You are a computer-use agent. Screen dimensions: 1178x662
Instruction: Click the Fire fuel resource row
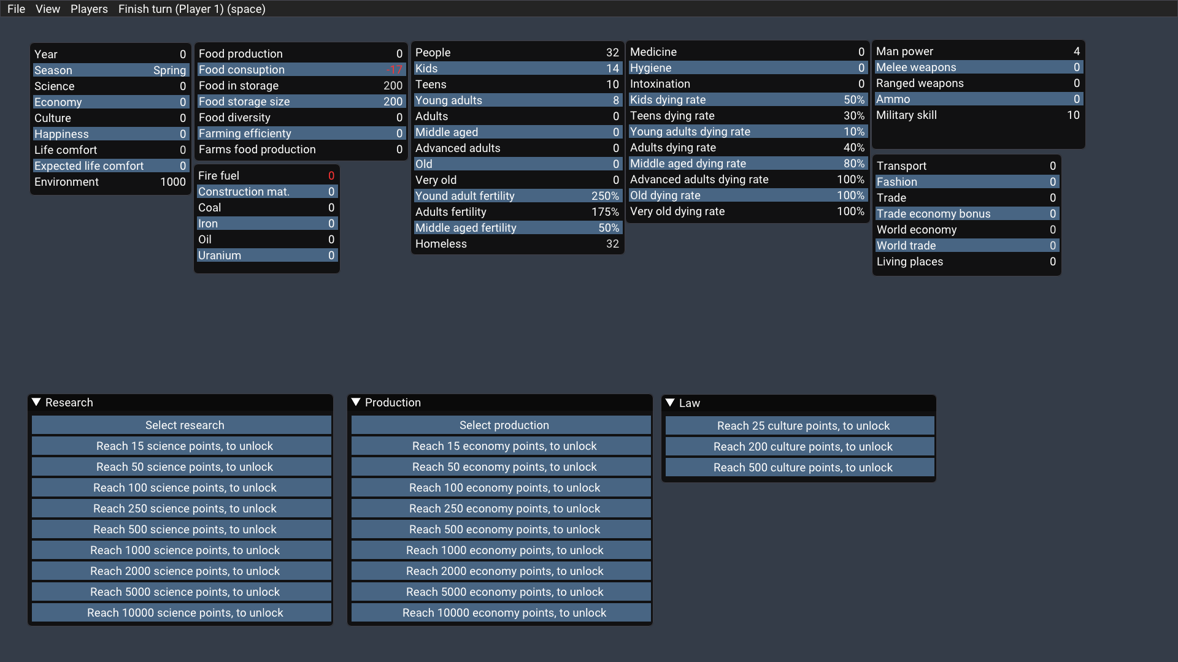click(266, 175)
